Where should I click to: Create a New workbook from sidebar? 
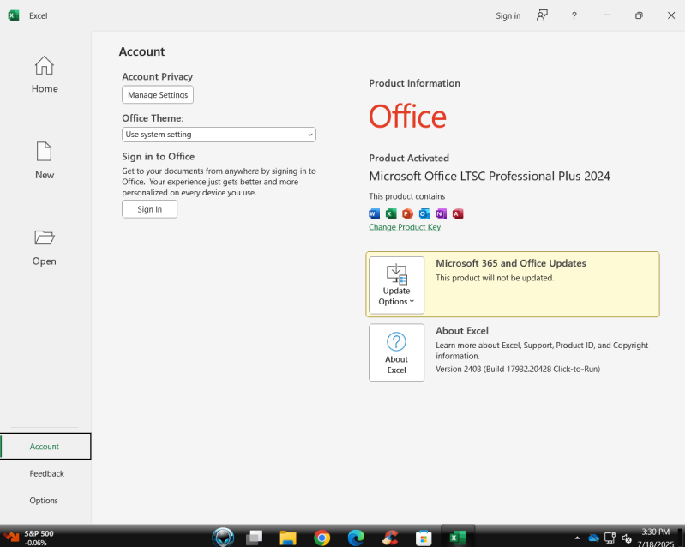pyautogui.click(x=45, y=160)
